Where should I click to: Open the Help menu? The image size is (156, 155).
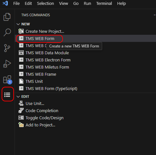(x=122, y=4)
